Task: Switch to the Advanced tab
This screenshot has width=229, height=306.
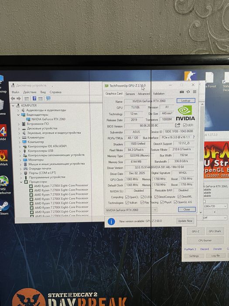Action: (x=144, y=94)
